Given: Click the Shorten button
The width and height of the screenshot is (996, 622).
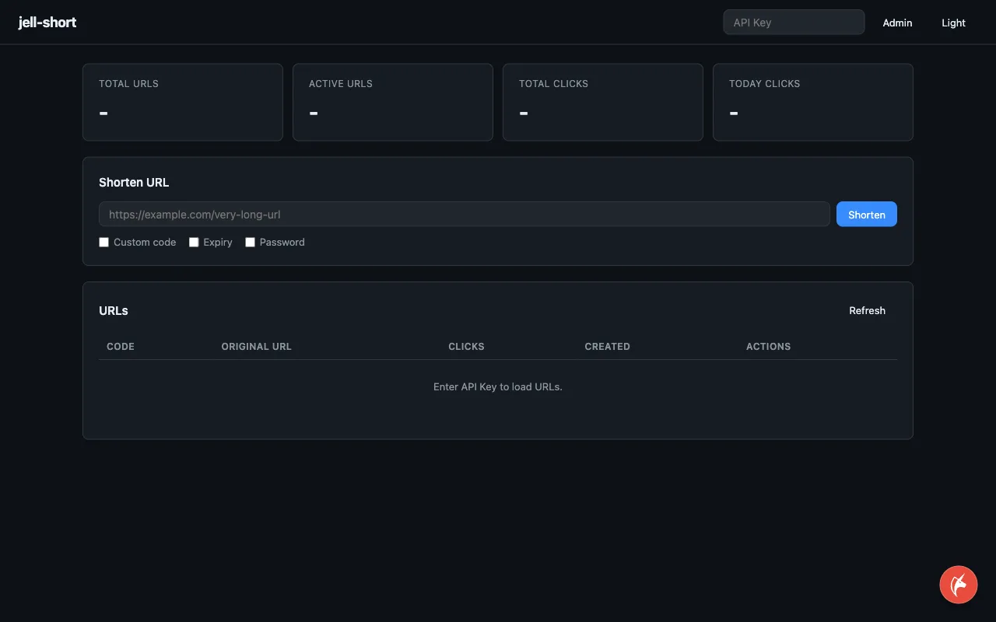Looking at the screenshot, I should 866,215.
